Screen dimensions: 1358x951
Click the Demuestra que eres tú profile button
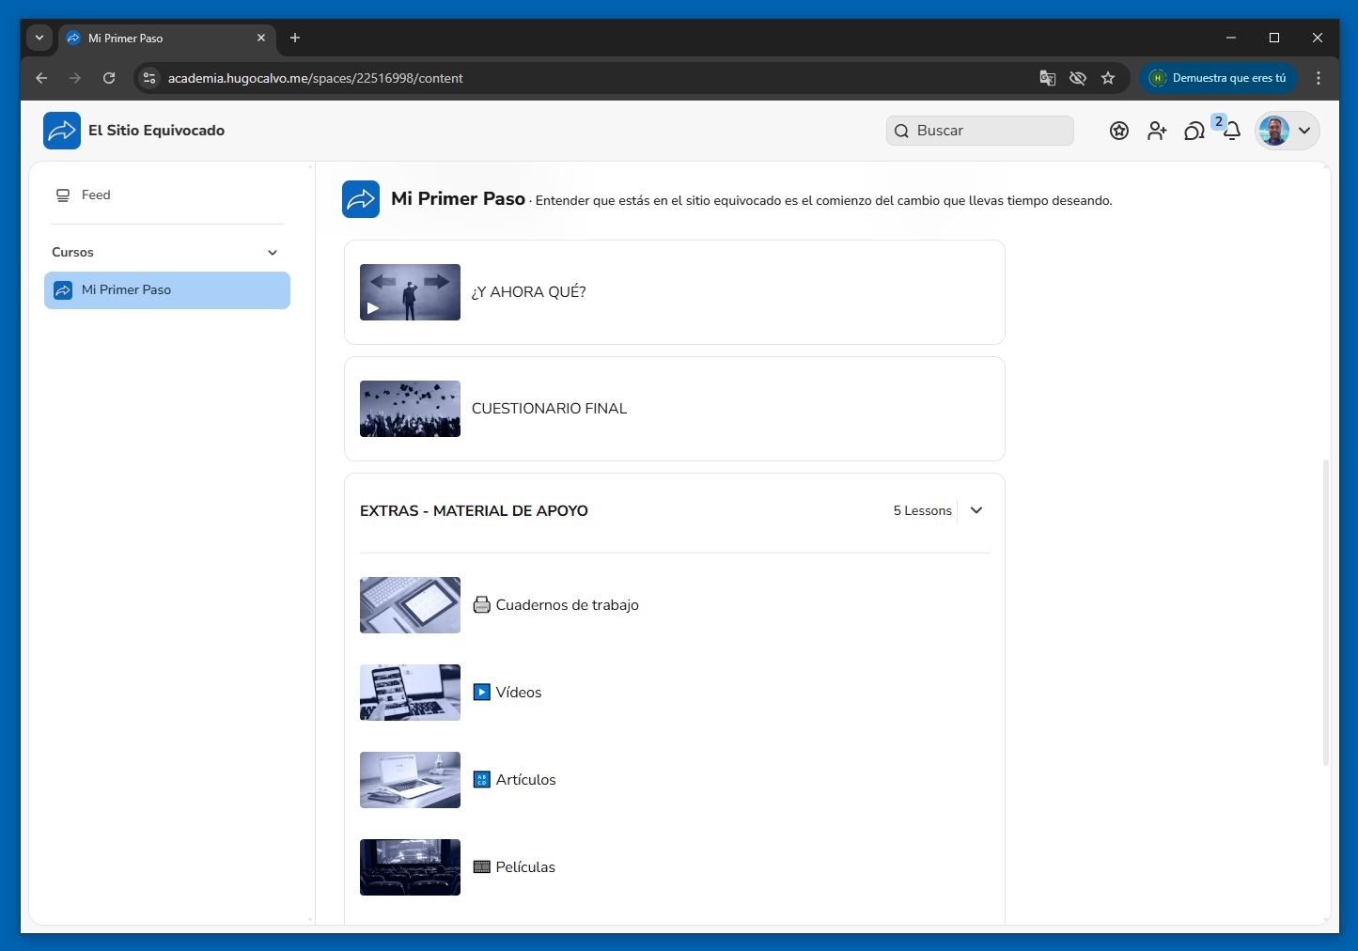(1219, 78)
